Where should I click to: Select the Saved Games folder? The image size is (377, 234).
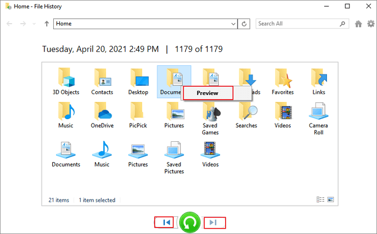click(x=210, y=119)
